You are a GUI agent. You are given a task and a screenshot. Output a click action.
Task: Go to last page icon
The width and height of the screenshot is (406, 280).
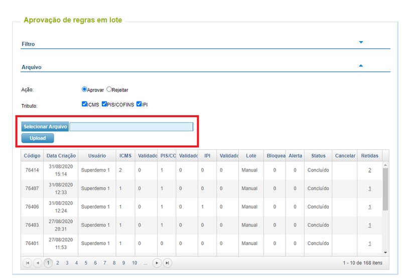(167, 263)
